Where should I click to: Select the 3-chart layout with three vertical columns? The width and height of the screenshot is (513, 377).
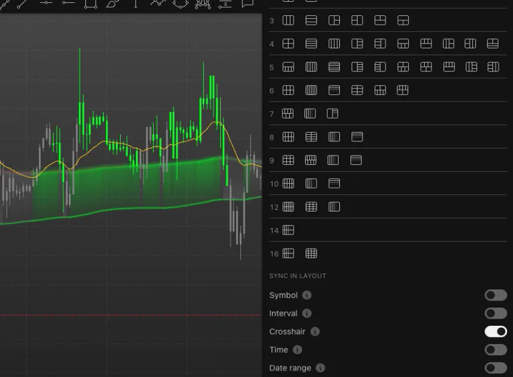[288, 20]
